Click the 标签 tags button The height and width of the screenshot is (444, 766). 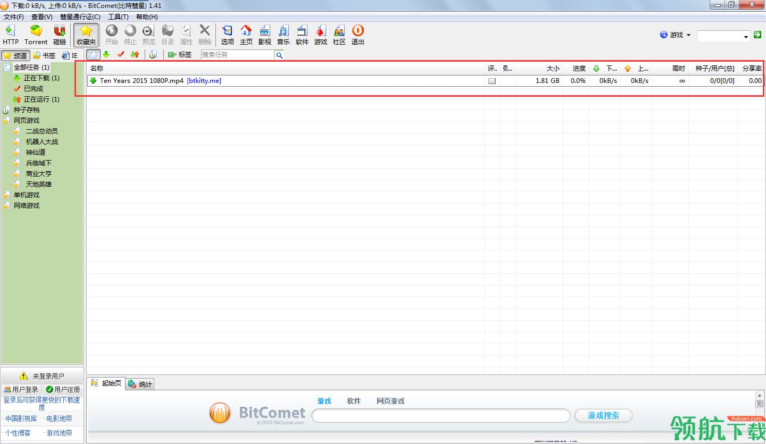pos(180,55)
